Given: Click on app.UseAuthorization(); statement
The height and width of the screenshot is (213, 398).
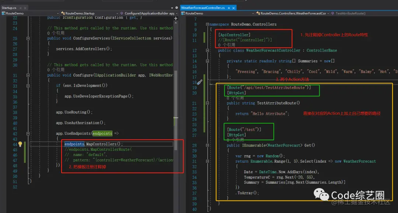Looking at the screenshot, I should (80, 123).
